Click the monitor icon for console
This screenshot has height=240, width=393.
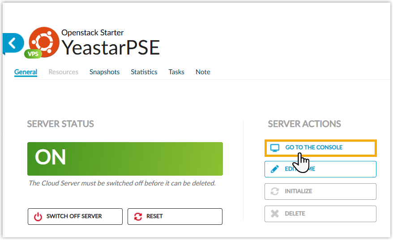275,147
